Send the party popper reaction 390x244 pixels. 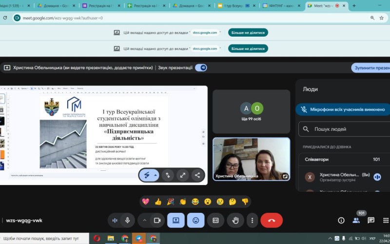[x=170, y=202]
